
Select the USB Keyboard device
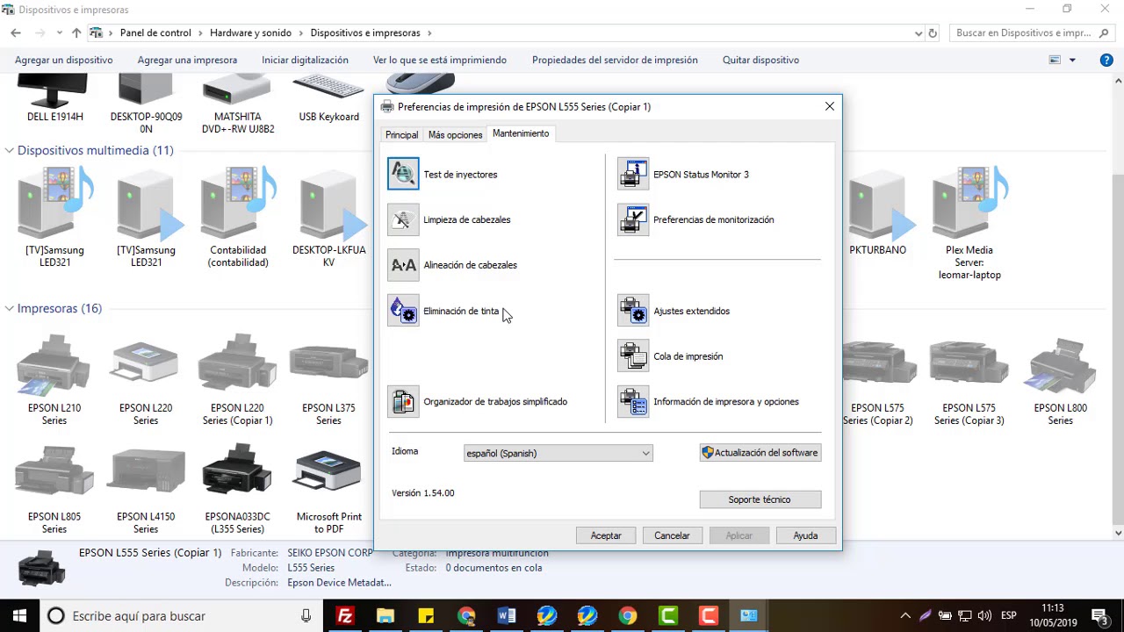(328, 98)
